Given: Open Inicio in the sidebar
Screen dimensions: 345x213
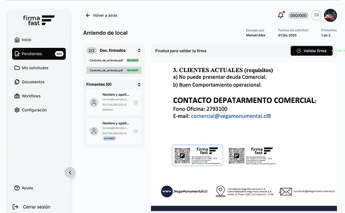Looking at the screenshot, I should [39, 40].
